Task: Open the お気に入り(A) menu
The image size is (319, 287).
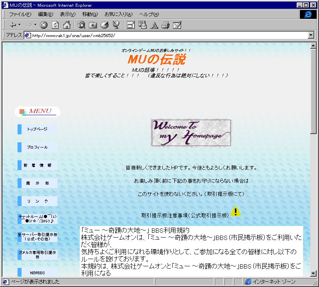Action: [x=118, y=14]
